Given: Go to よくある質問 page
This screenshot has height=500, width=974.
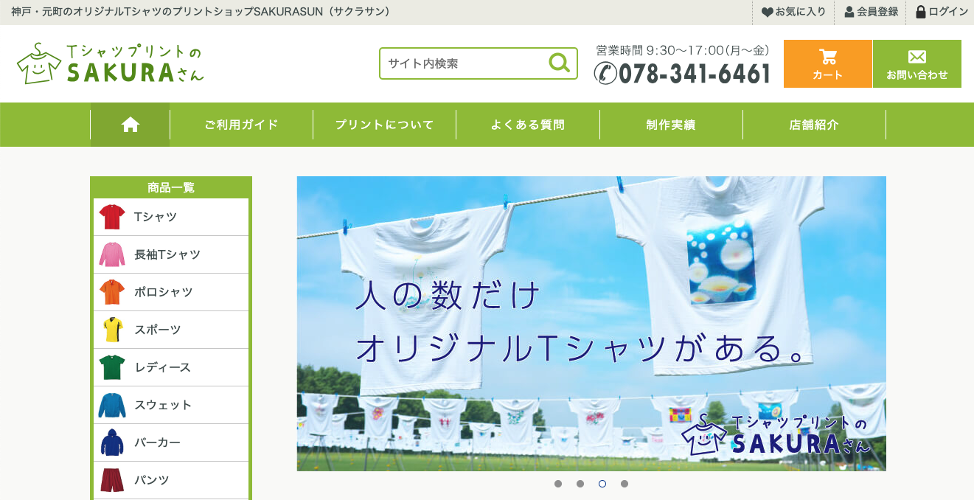Looking at the screenshot, I should coord(528,125).
